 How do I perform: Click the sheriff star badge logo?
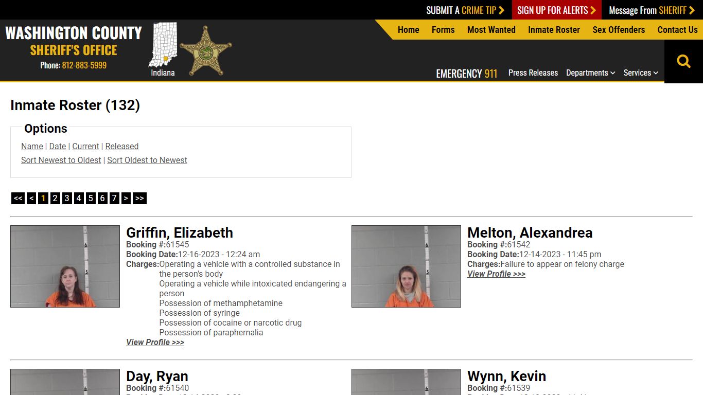206,50
